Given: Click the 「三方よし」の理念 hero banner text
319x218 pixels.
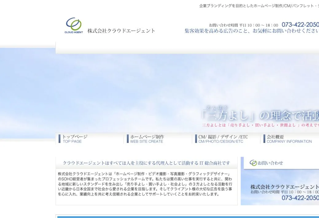Looking at the screenshot, I should point(260,116).
